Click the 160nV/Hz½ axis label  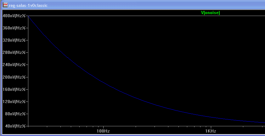click(14, 89)
